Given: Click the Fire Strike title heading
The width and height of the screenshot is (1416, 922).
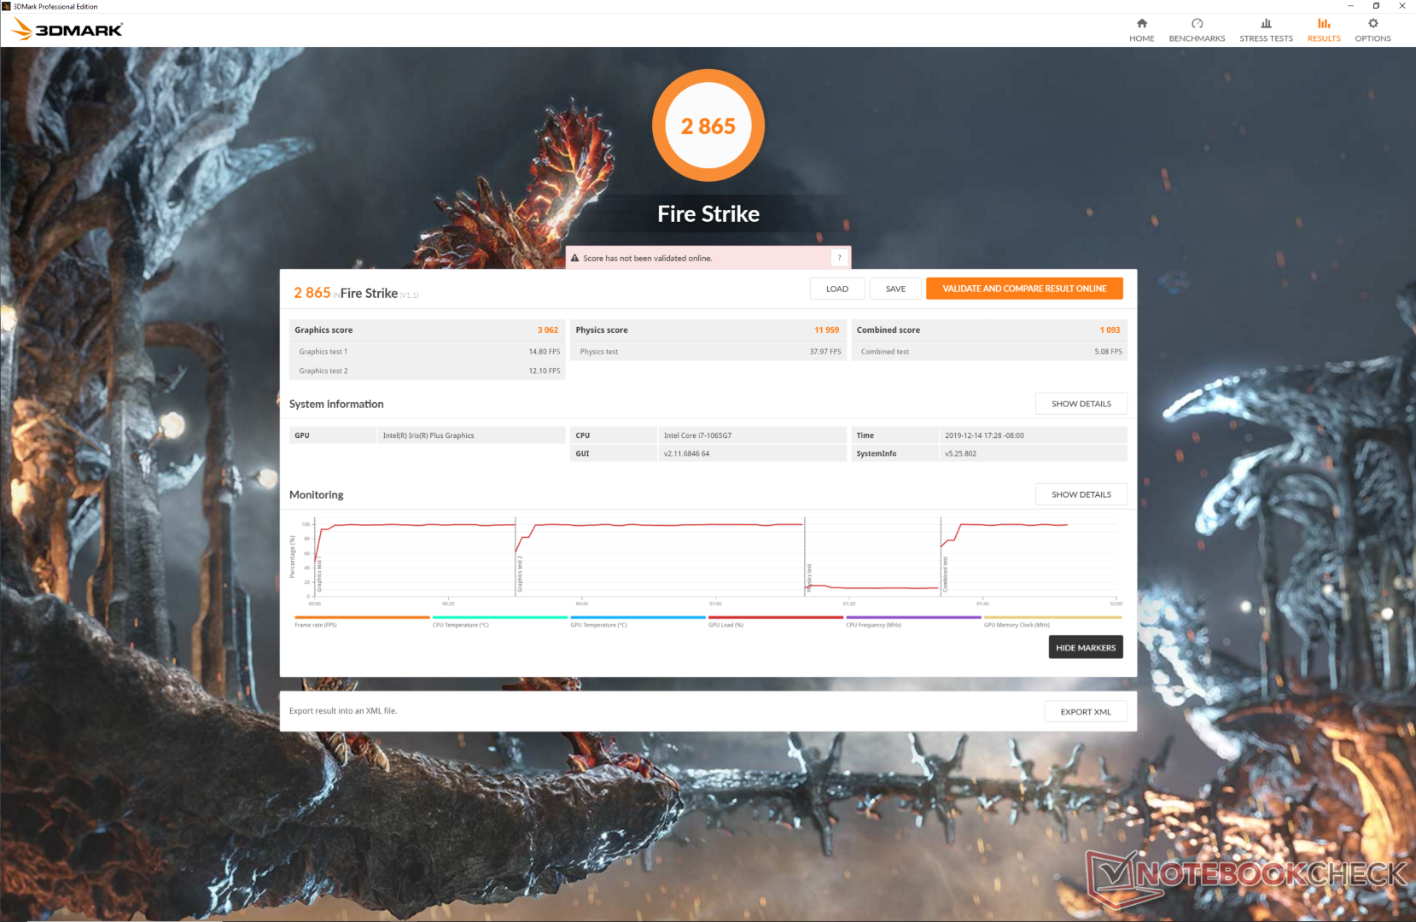Looking at the screenshot, I should tap(708, 213).
